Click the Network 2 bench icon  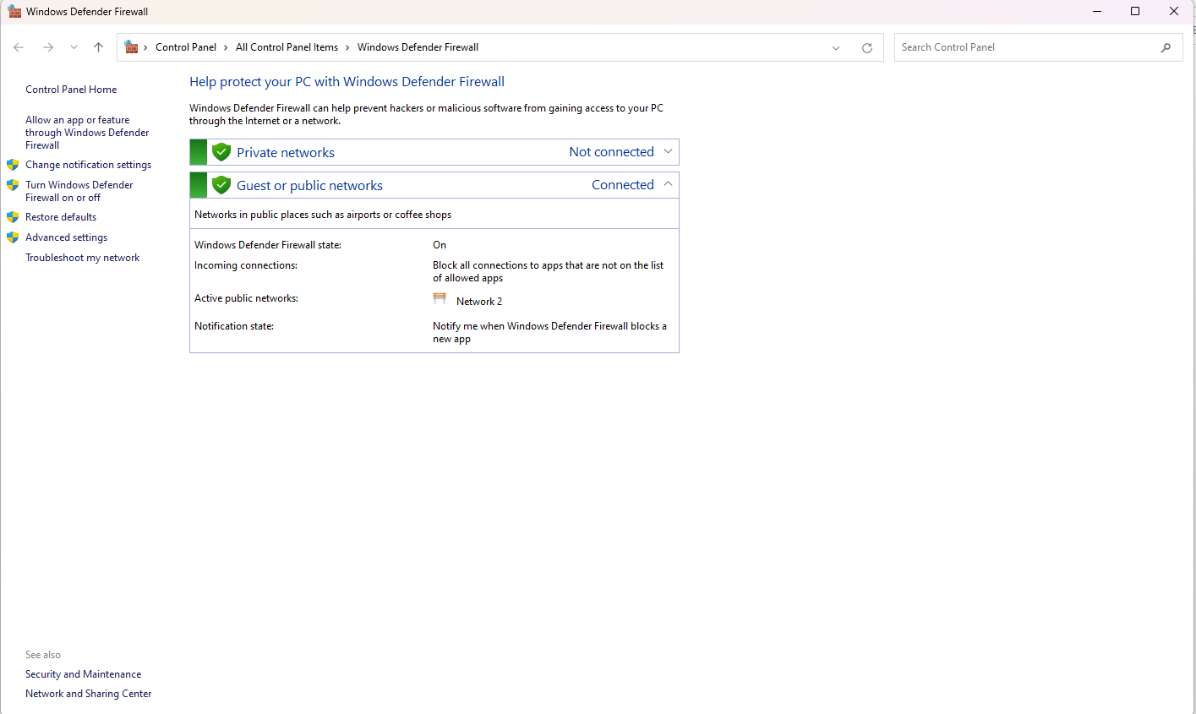(x=440, y=299)
